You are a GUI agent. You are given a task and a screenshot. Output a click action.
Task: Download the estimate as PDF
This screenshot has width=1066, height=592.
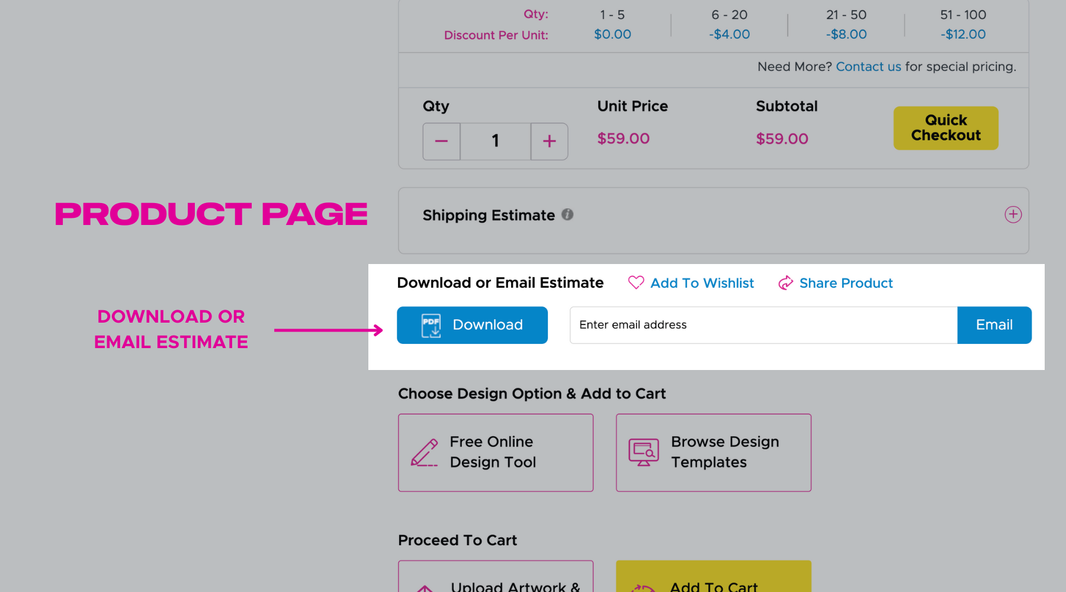[x=472, y=325]
